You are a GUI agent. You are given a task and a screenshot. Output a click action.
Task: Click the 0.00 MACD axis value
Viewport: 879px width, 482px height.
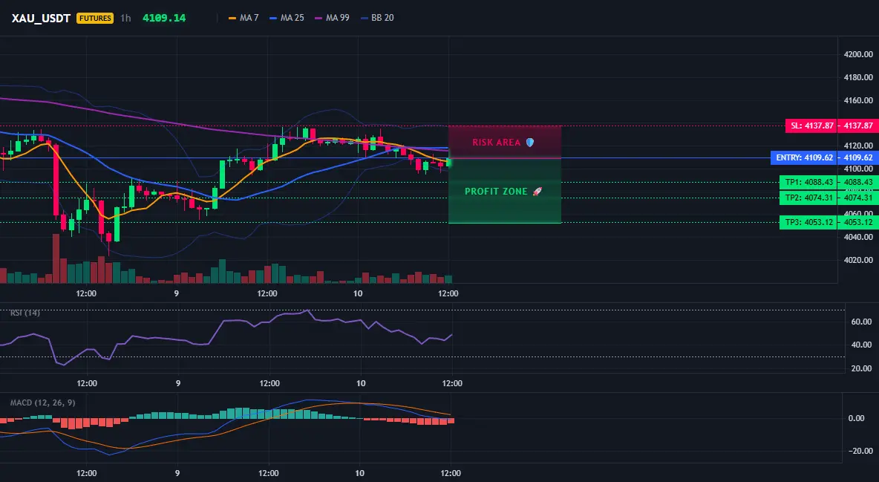[x=856, y=418]
